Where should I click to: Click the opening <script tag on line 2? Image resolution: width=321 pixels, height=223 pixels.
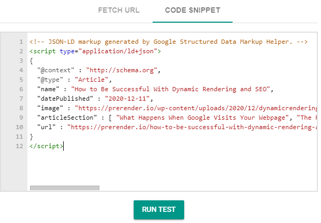pyautogui.click(x=43, y=51)
